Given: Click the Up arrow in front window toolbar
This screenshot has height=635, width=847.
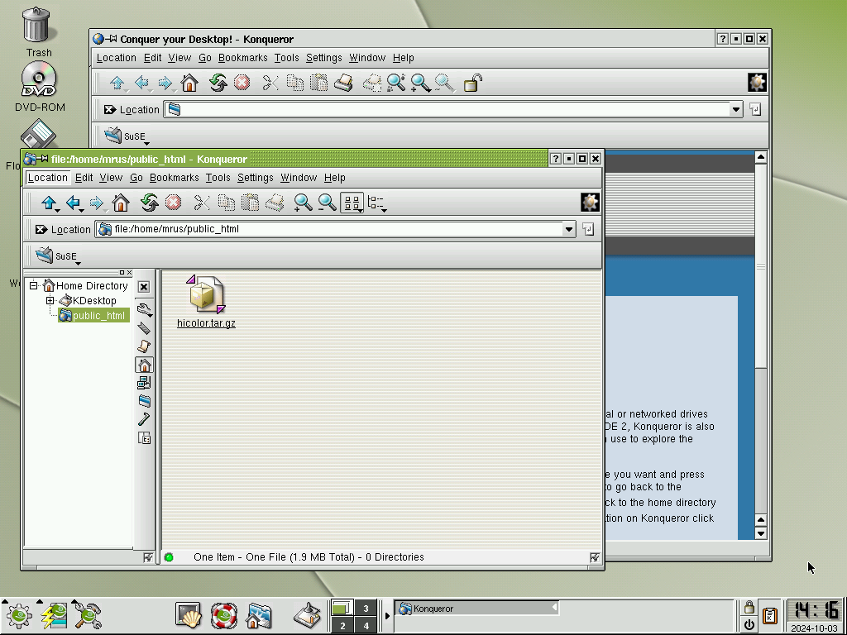Looking at the screenshot, I should coord(49,203).
